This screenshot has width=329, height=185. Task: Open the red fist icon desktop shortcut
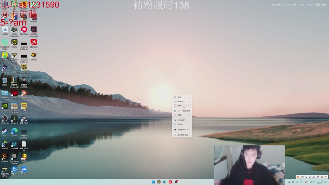24,30
